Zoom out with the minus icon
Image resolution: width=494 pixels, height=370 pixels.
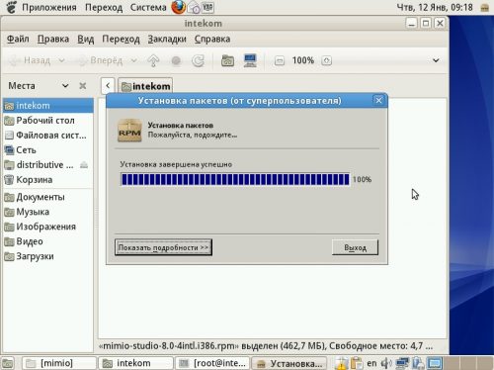click(x=280, y=60)
